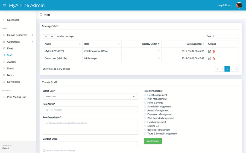Viewport: 246px width, 153px height.
Task: Open the entries per page dropdown
Action: (x=49, y=36)
